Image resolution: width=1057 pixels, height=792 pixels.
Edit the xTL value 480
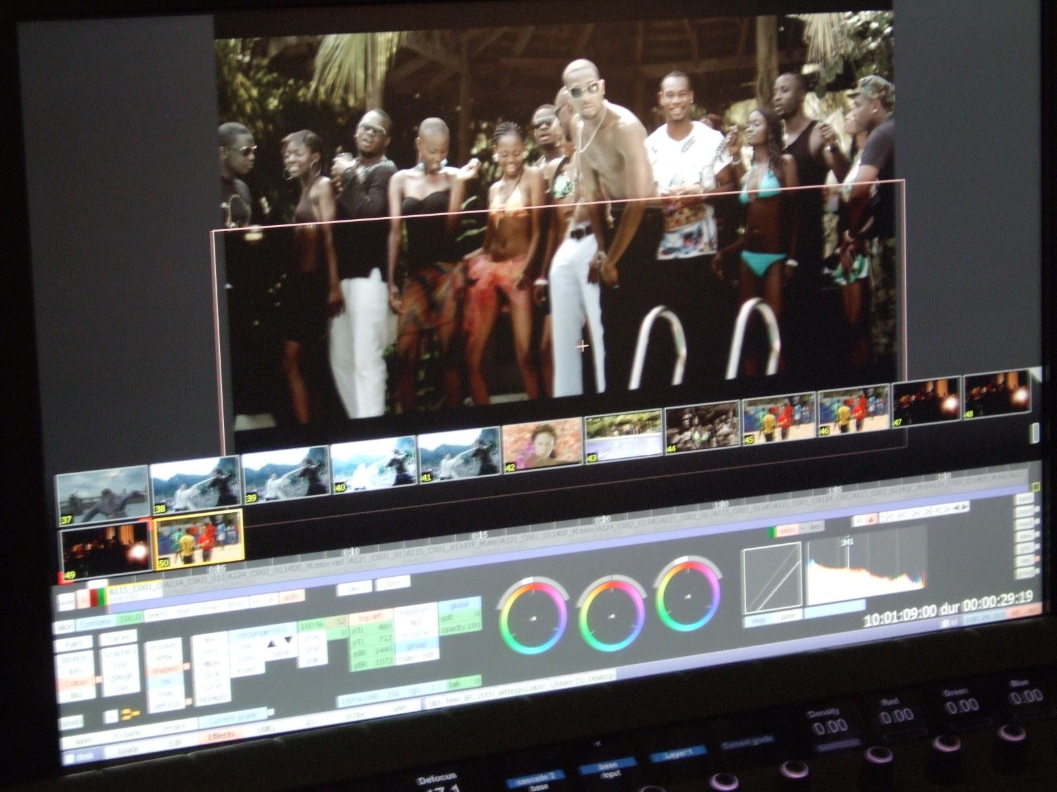click(x=371, y=628)
